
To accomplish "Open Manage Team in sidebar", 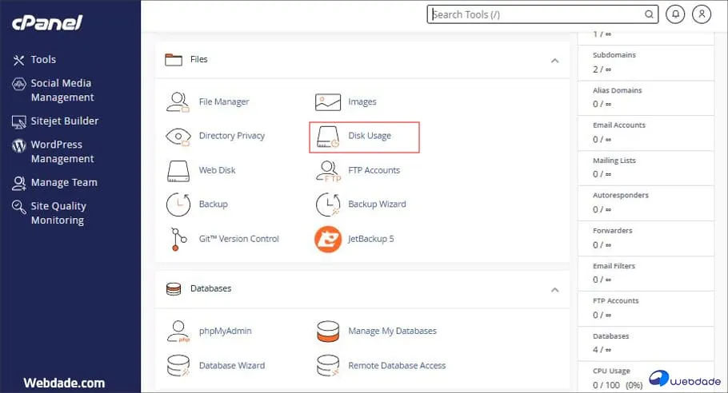I will click(64, 183).
